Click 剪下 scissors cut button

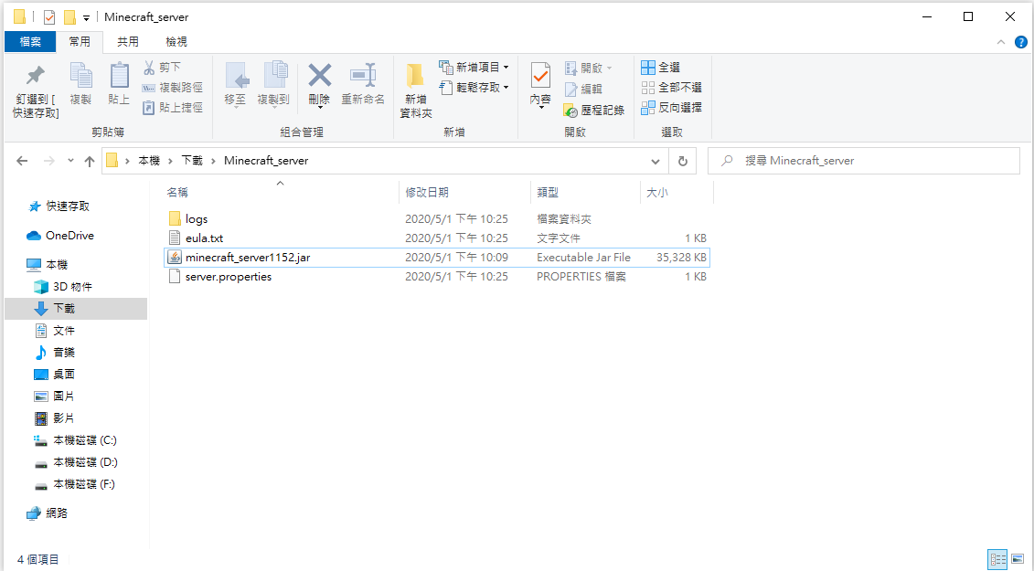pos(162,68)
